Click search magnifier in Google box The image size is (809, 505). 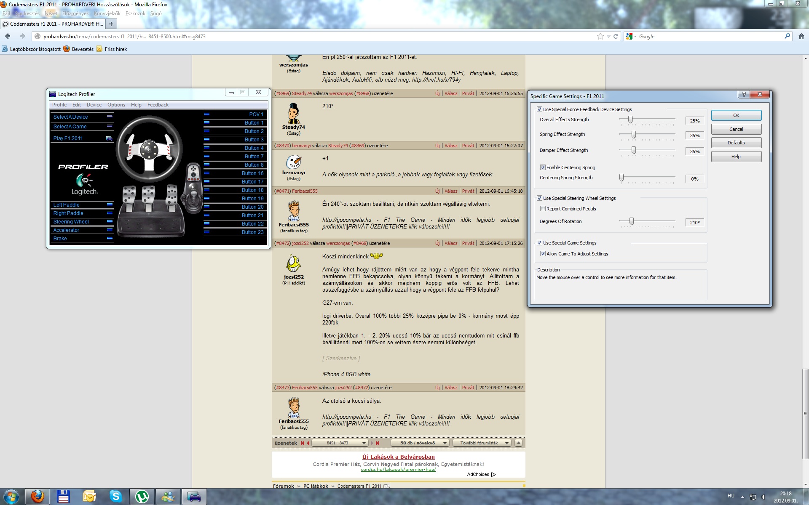787,36
